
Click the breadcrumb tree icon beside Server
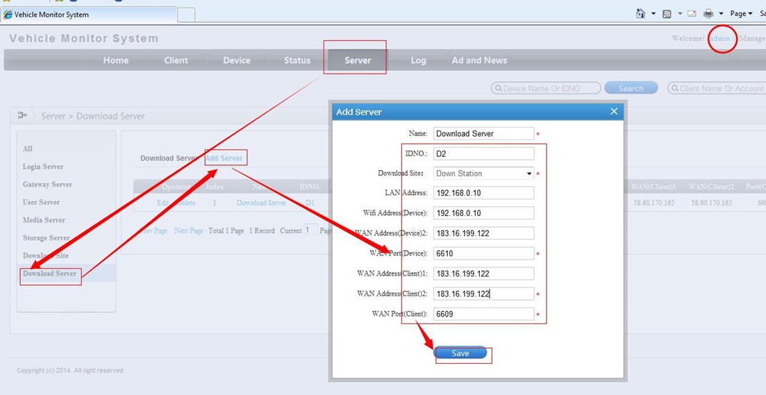point(22,116)
